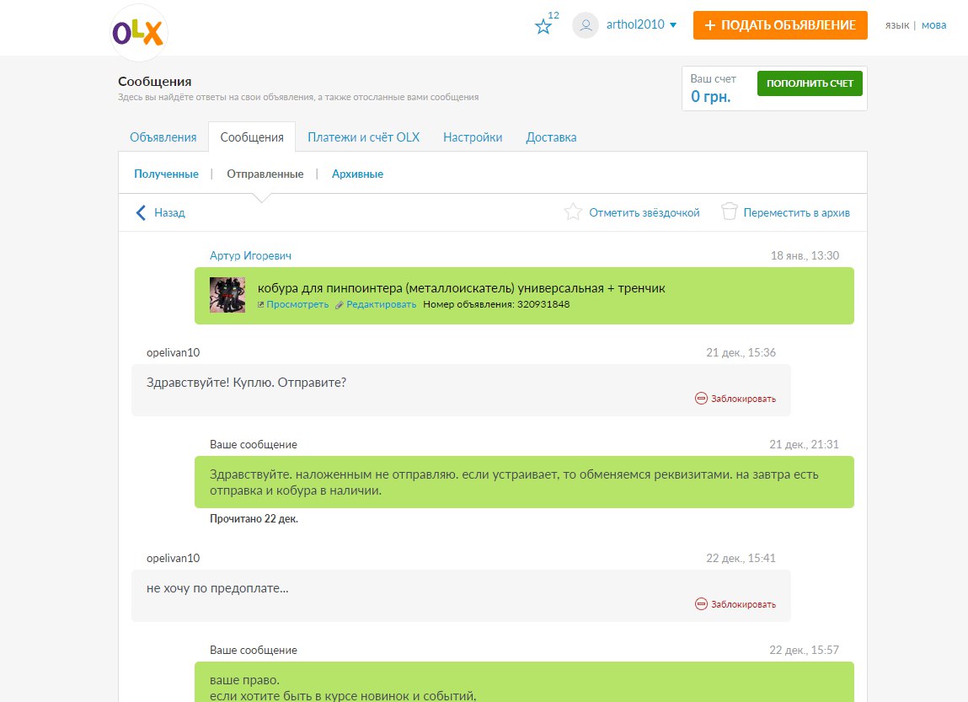The image size is (968, 702).
Task: Toggle the star icon to mark conversation
Action: (573, 212)
